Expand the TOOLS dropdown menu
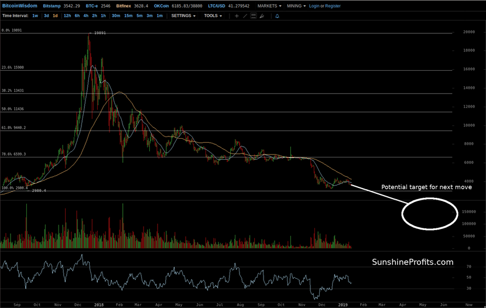The image size is (486, 308). click(x=213, y=16)
